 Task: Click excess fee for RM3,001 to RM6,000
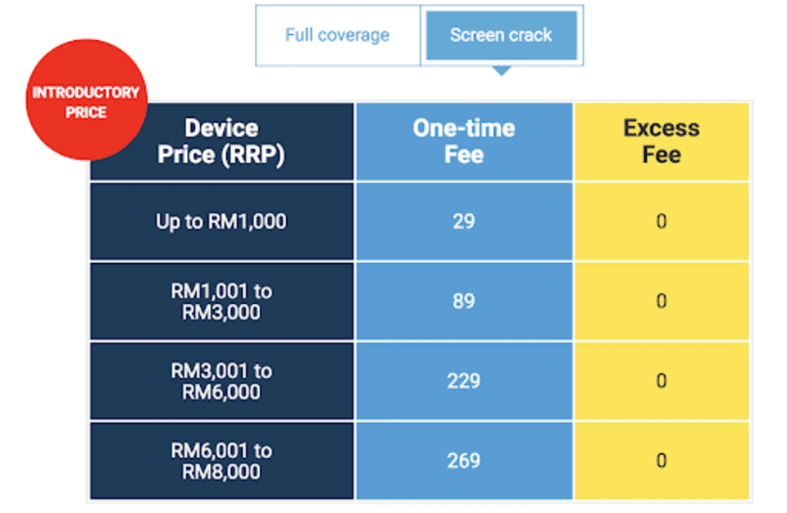pos(662,380)
